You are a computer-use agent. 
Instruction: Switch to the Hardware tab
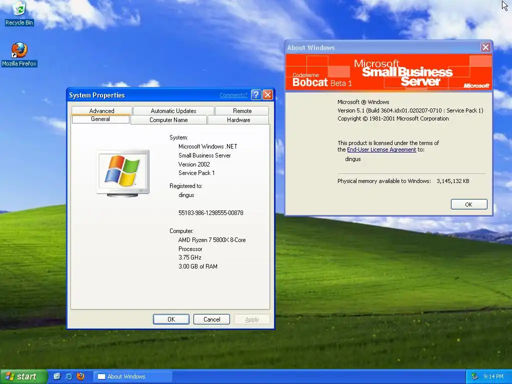[x=238, y=120]
